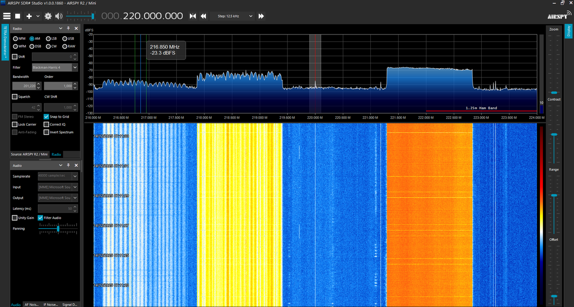Click the plus new slice icon
Image resolution: width=574 pixels, height=307 pixels.
coord(29,16)
